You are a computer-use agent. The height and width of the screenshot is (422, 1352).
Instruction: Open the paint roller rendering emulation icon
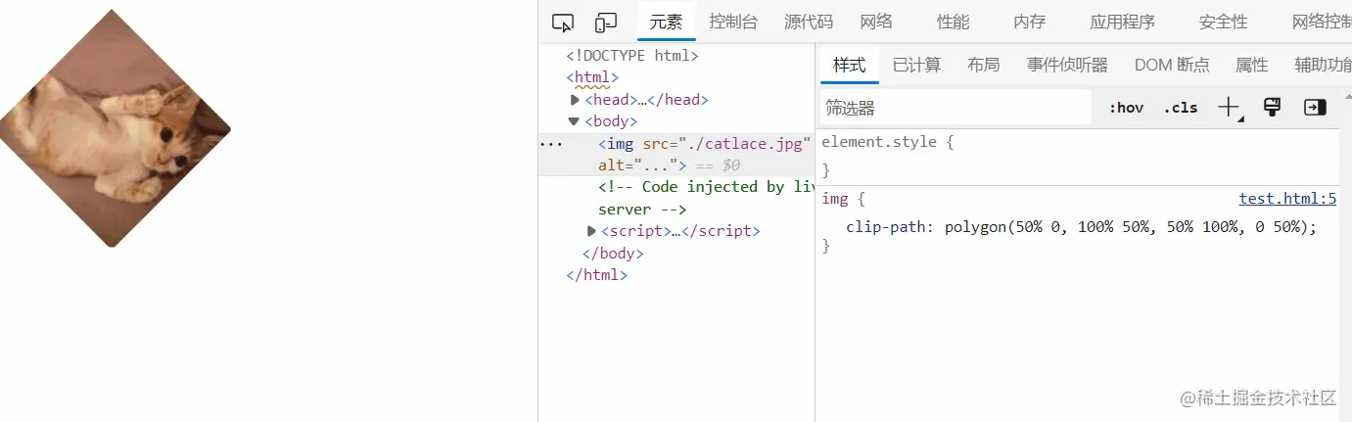(1273, 108)
